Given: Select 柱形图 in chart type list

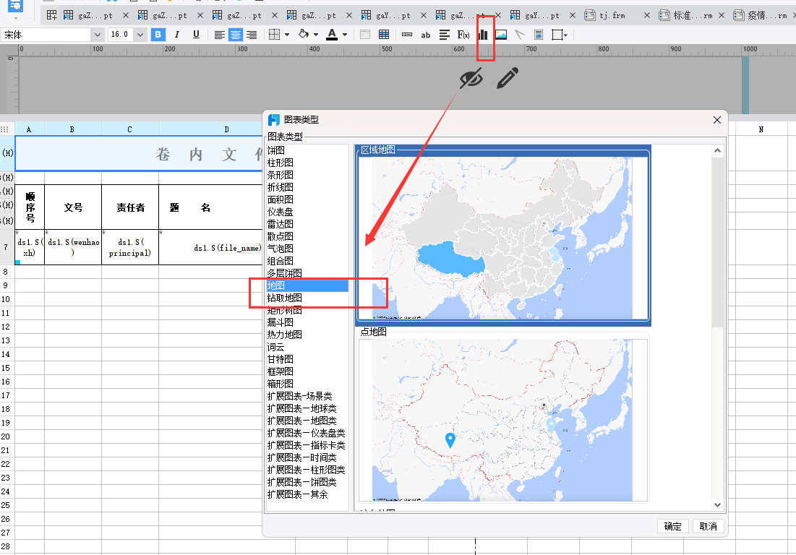Looking at the screenshot, I should point(281,163).
